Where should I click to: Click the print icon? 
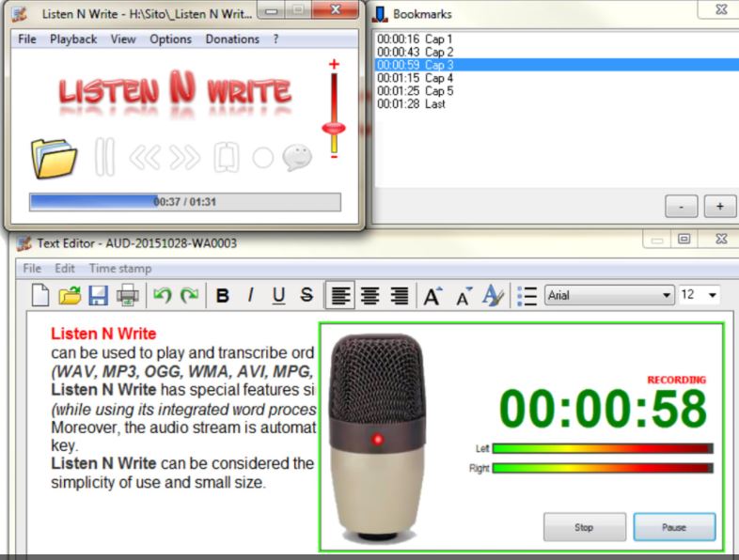[x=127, y=296]
